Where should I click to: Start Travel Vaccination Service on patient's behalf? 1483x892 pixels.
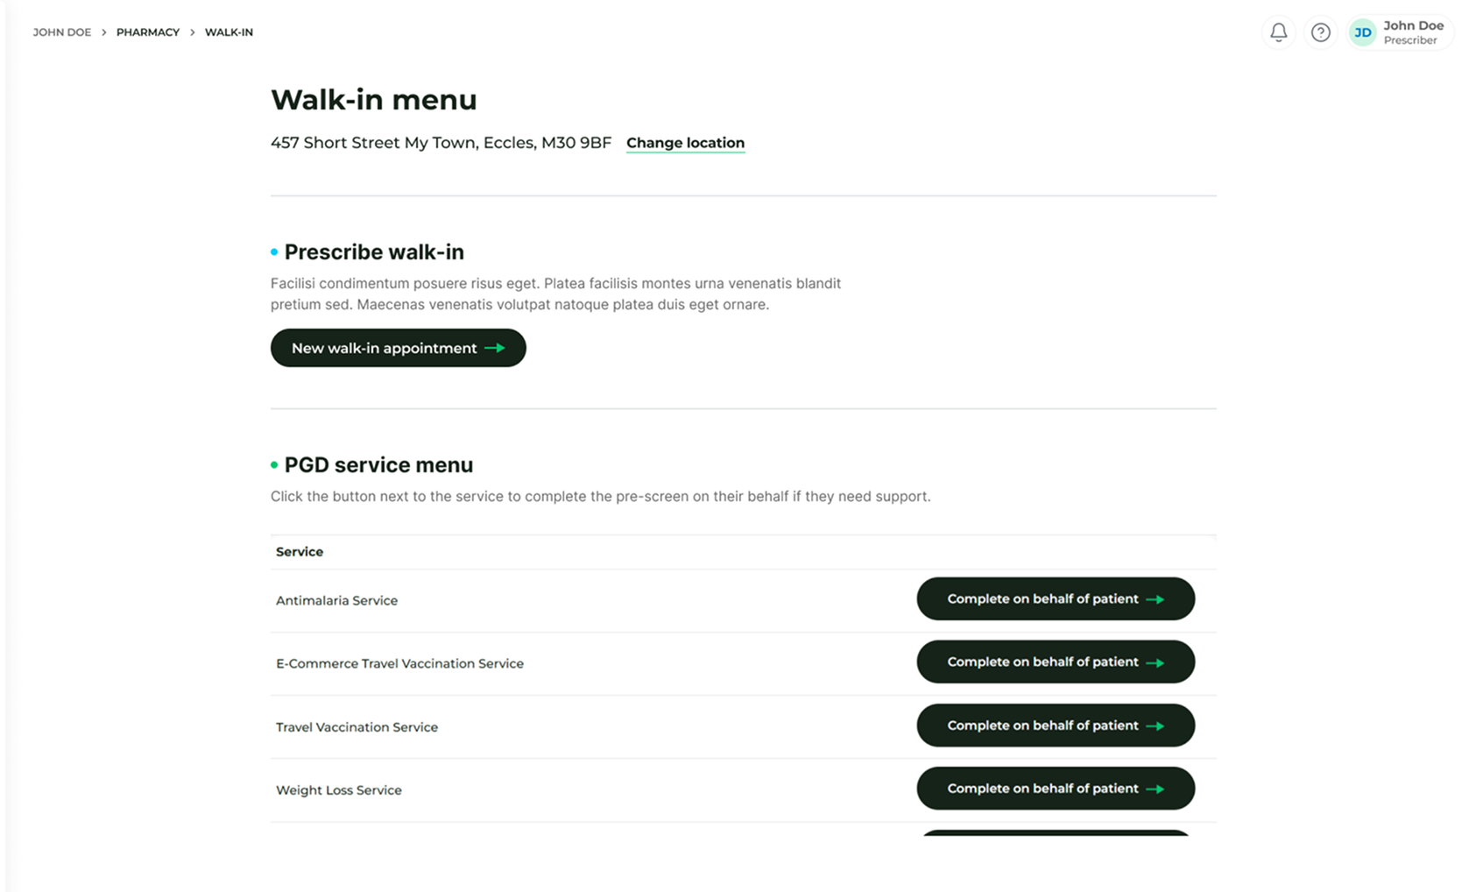coord(1055,726)
